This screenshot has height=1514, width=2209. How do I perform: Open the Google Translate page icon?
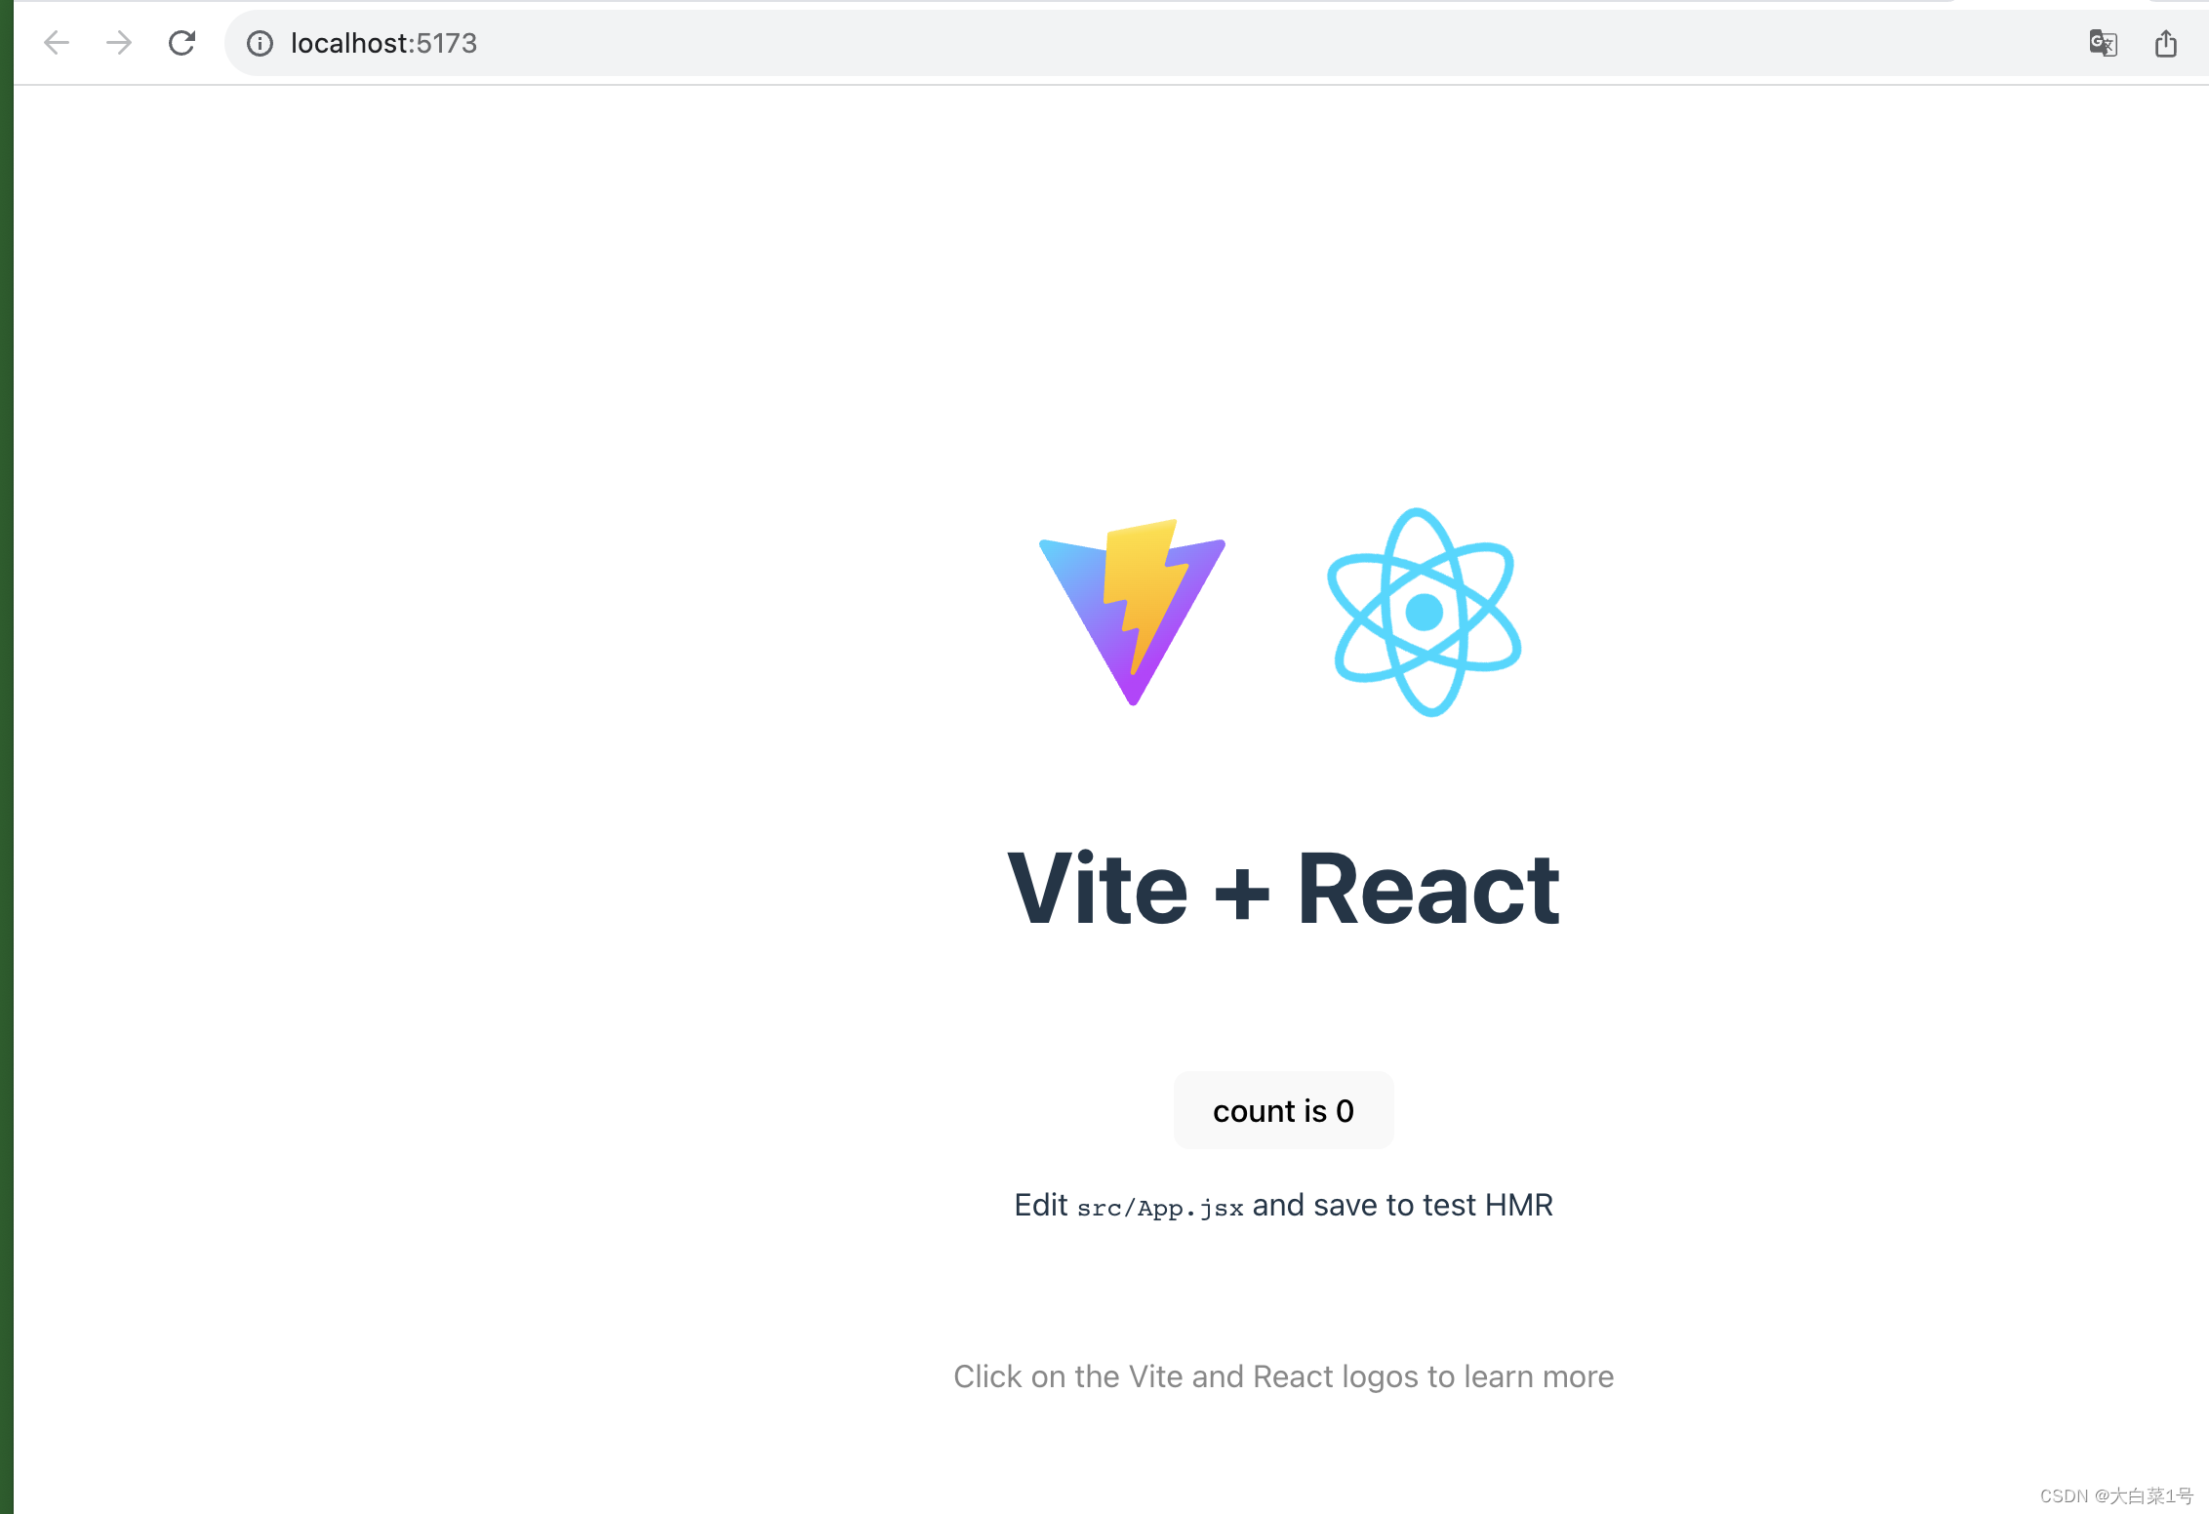click(2103, 43)
